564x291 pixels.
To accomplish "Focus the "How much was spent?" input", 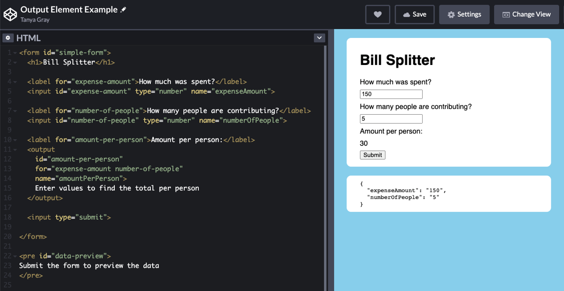I will [x=391, y=94].
